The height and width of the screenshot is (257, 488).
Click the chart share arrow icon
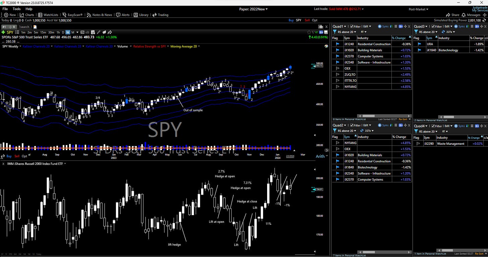pos(110,32)
